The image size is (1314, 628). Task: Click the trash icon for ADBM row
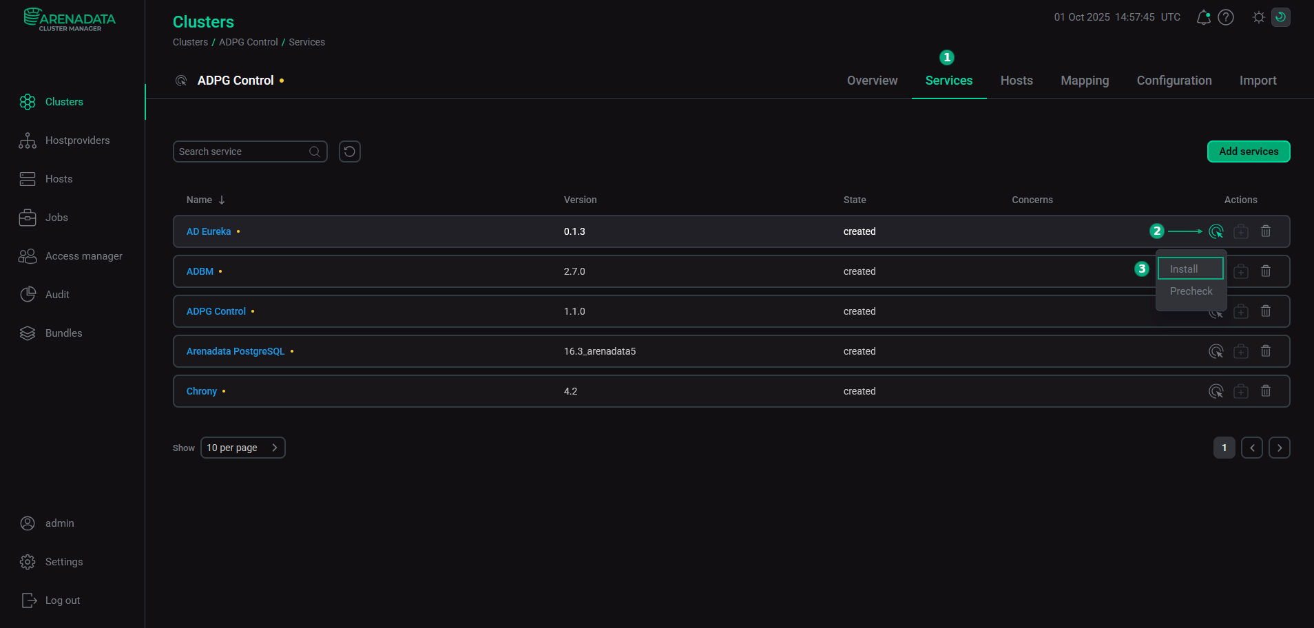(1265, 271)
